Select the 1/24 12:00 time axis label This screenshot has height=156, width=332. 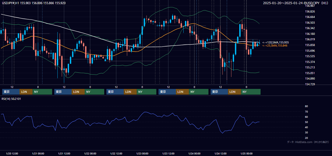tap(220, 154)
